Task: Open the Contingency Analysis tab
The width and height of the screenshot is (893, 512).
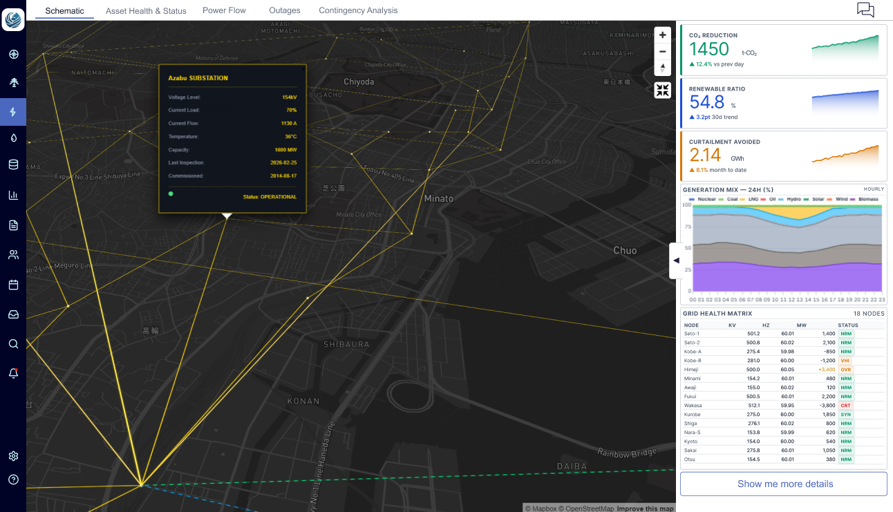Action: pyautogui.click(x=358, y=10)
